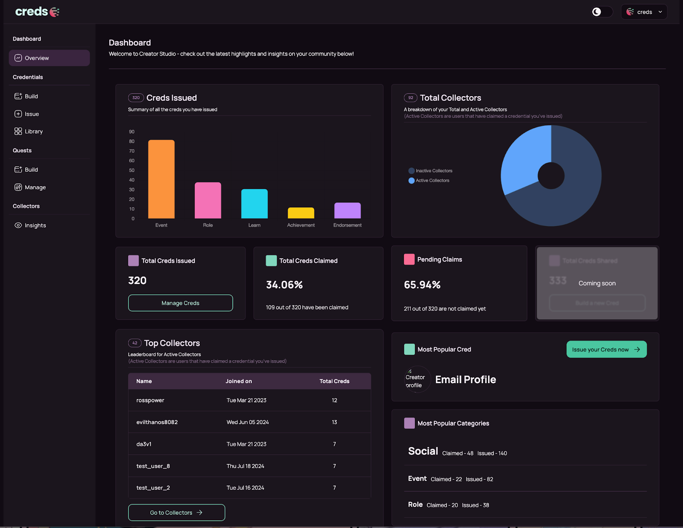Click the Issue plus icon in sidebar

click(x=18, y=114)
